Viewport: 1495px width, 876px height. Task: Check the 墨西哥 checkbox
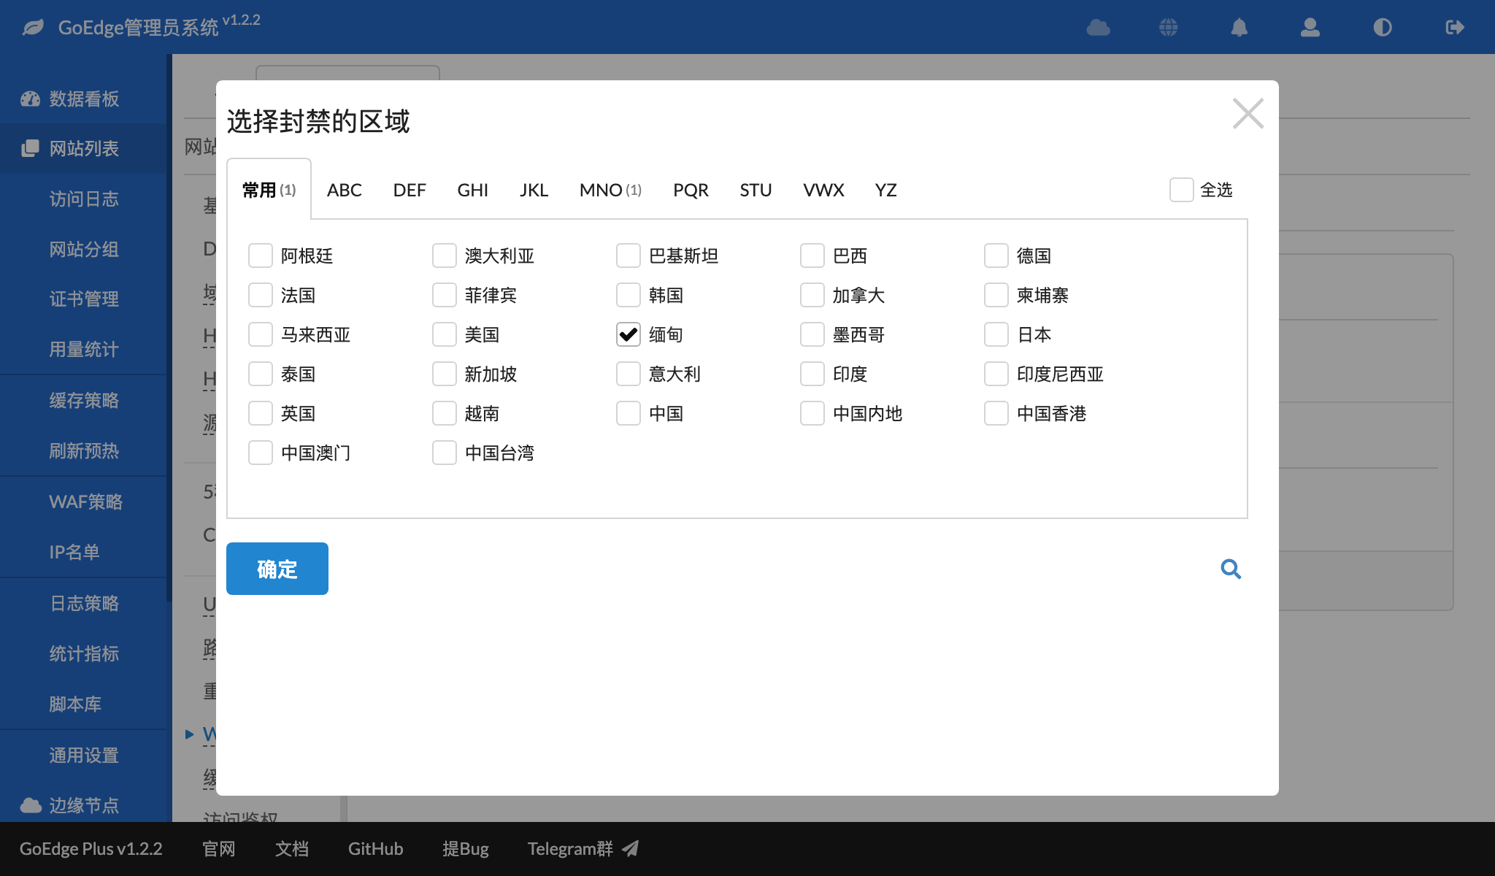[812, 335]
